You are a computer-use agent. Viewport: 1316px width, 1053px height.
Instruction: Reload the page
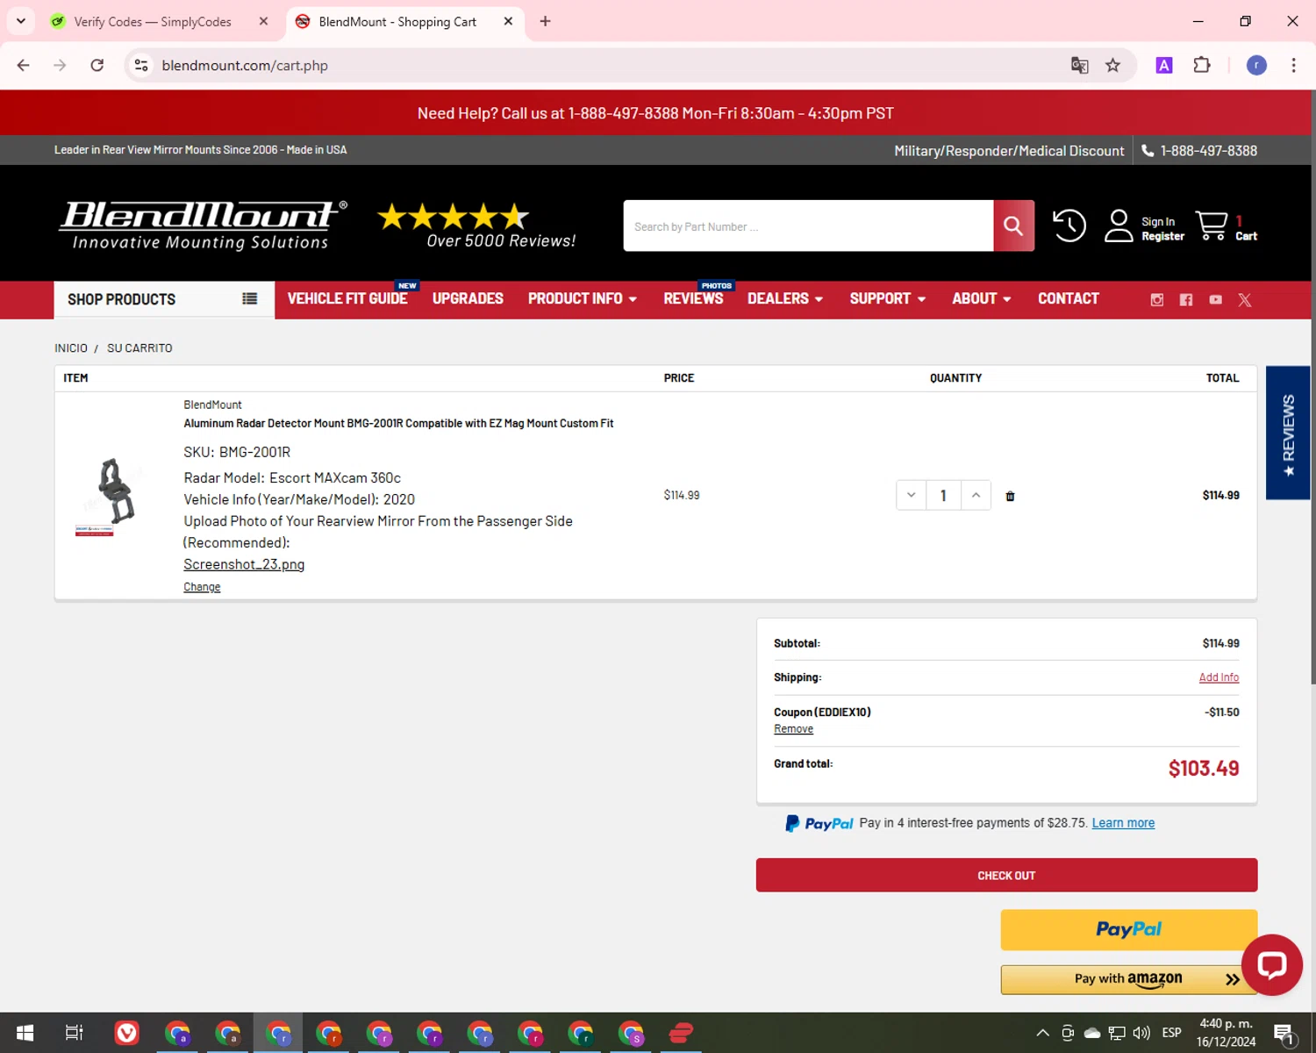pos(97,65)
